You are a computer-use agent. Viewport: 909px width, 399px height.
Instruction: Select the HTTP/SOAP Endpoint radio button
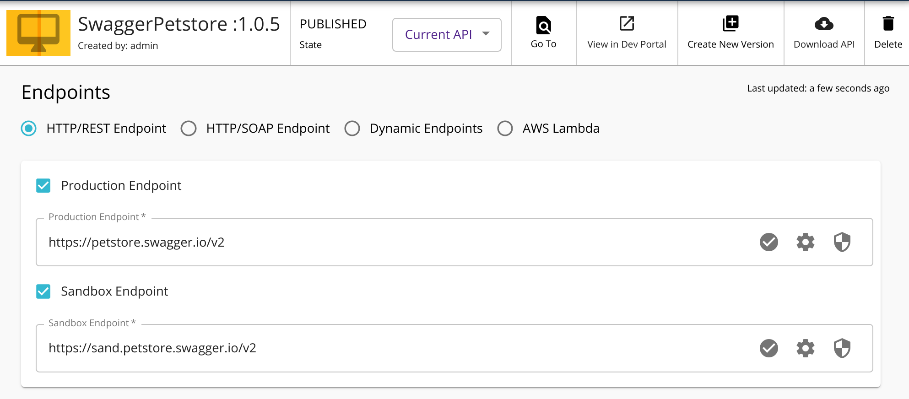point(189,129)
